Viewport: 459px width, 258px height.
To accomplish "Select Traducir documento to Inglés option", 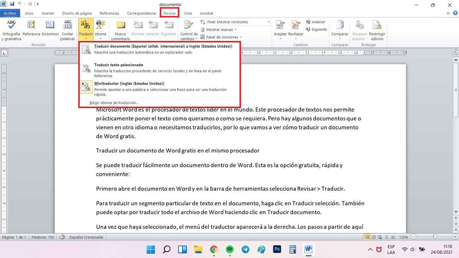I will coord(160,49).
